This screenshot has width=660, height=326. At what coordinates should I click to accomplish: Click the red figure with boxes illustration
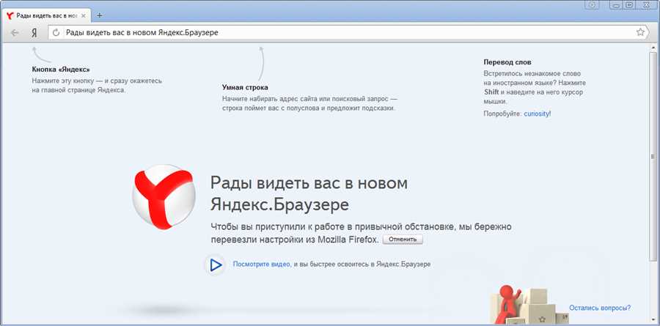(x=524, y=302)
